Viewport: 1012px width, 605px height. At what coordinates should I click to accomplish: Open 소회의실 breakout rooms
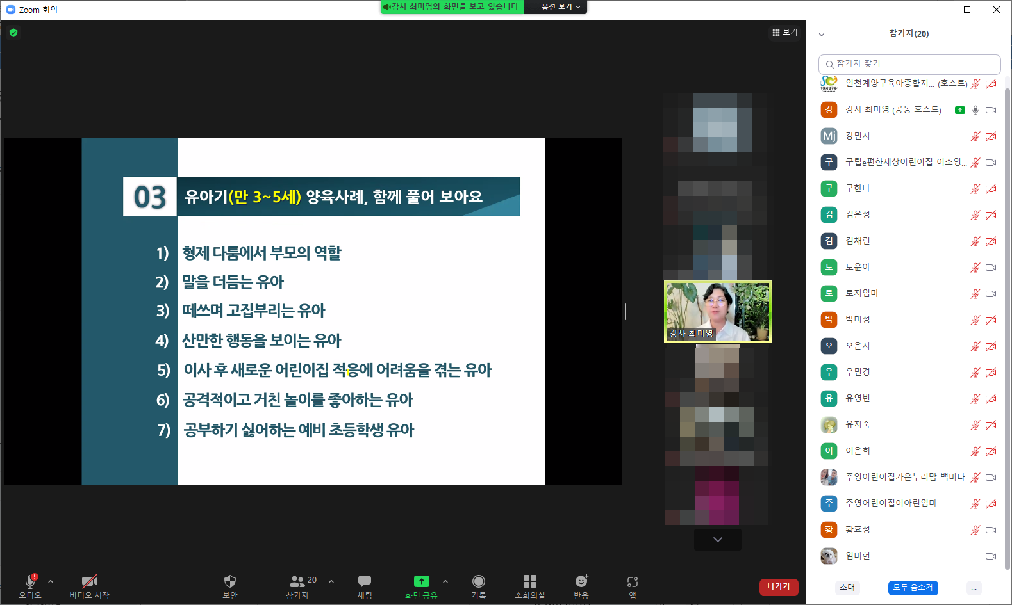529,582
